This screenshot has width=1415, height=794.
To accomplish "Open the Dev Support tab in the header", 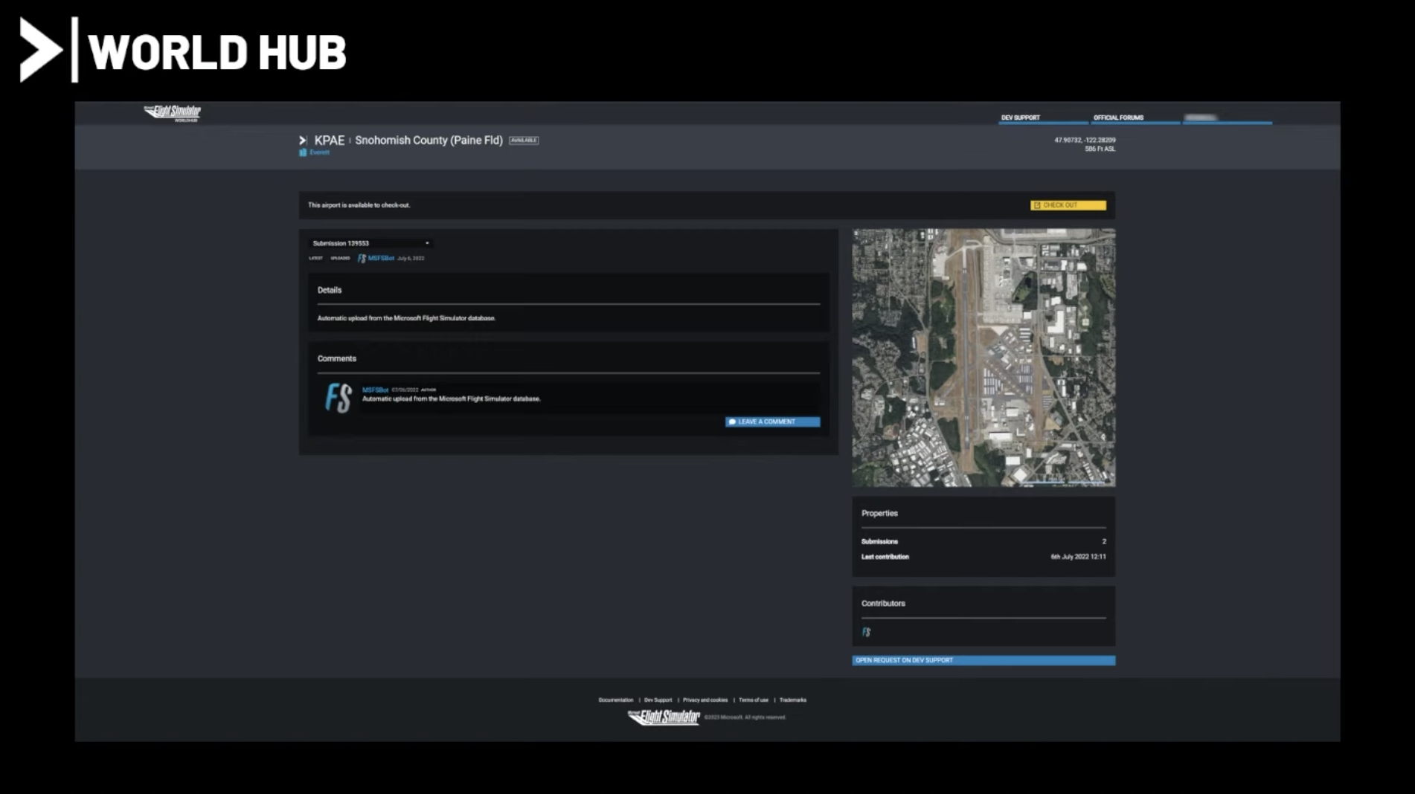I will pyautogui.click(x=1020, y=117).
